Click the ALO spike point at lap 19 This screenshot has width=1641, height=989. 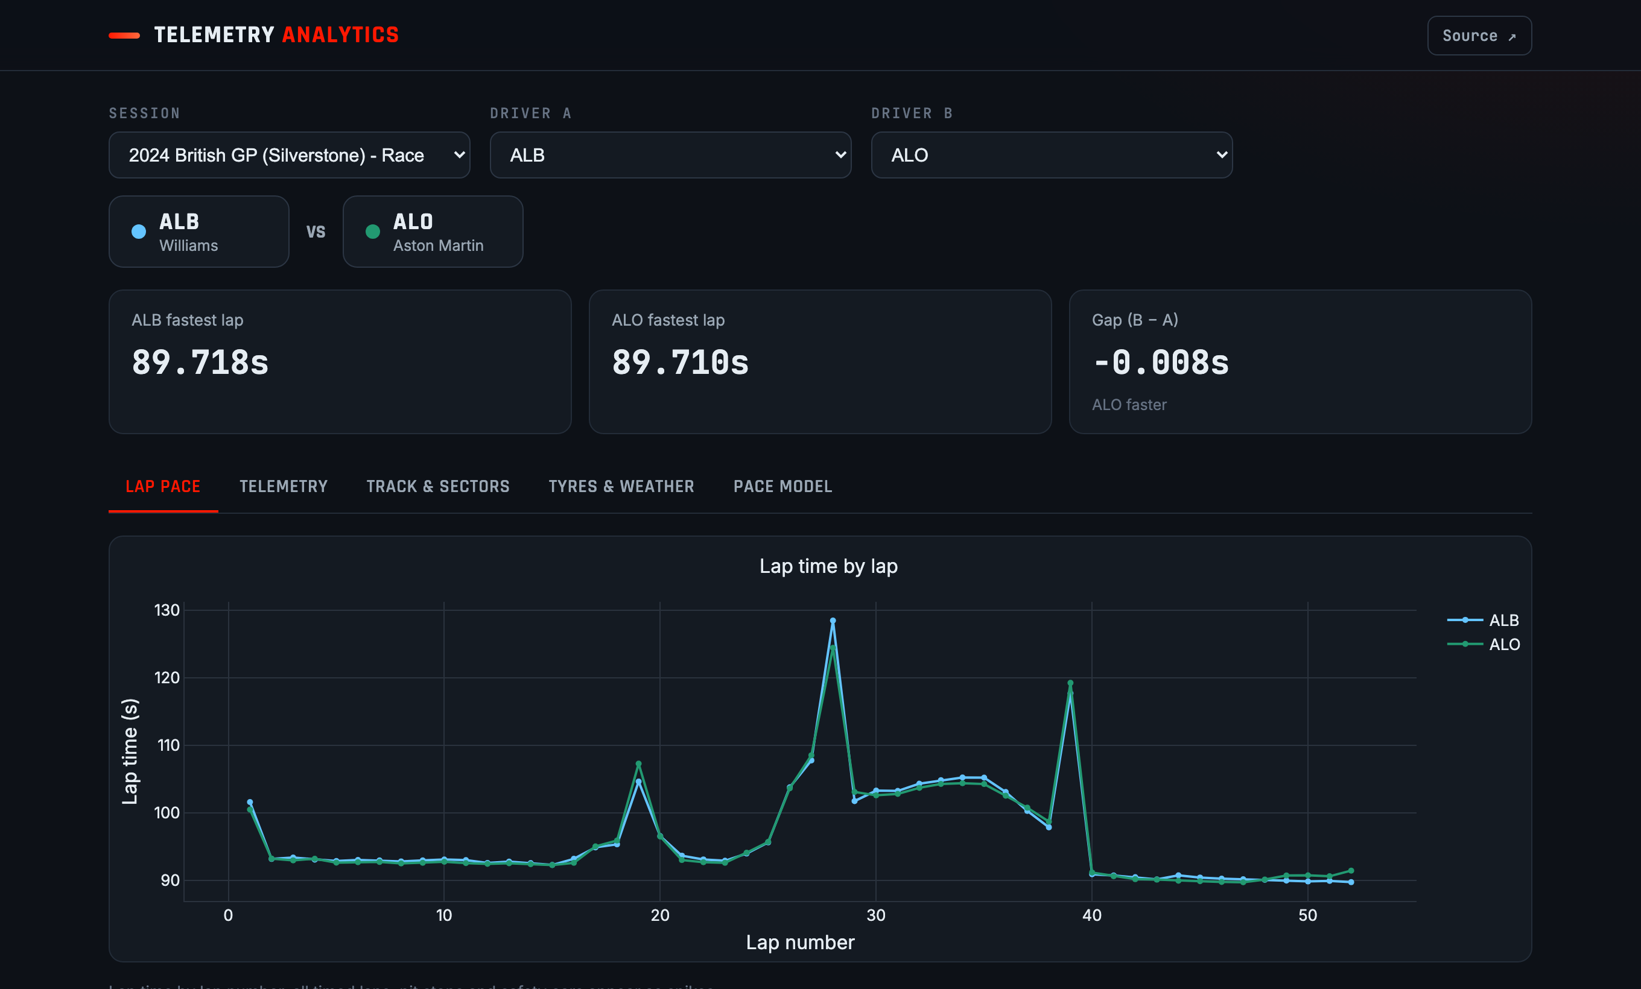(x=639, y=764)
